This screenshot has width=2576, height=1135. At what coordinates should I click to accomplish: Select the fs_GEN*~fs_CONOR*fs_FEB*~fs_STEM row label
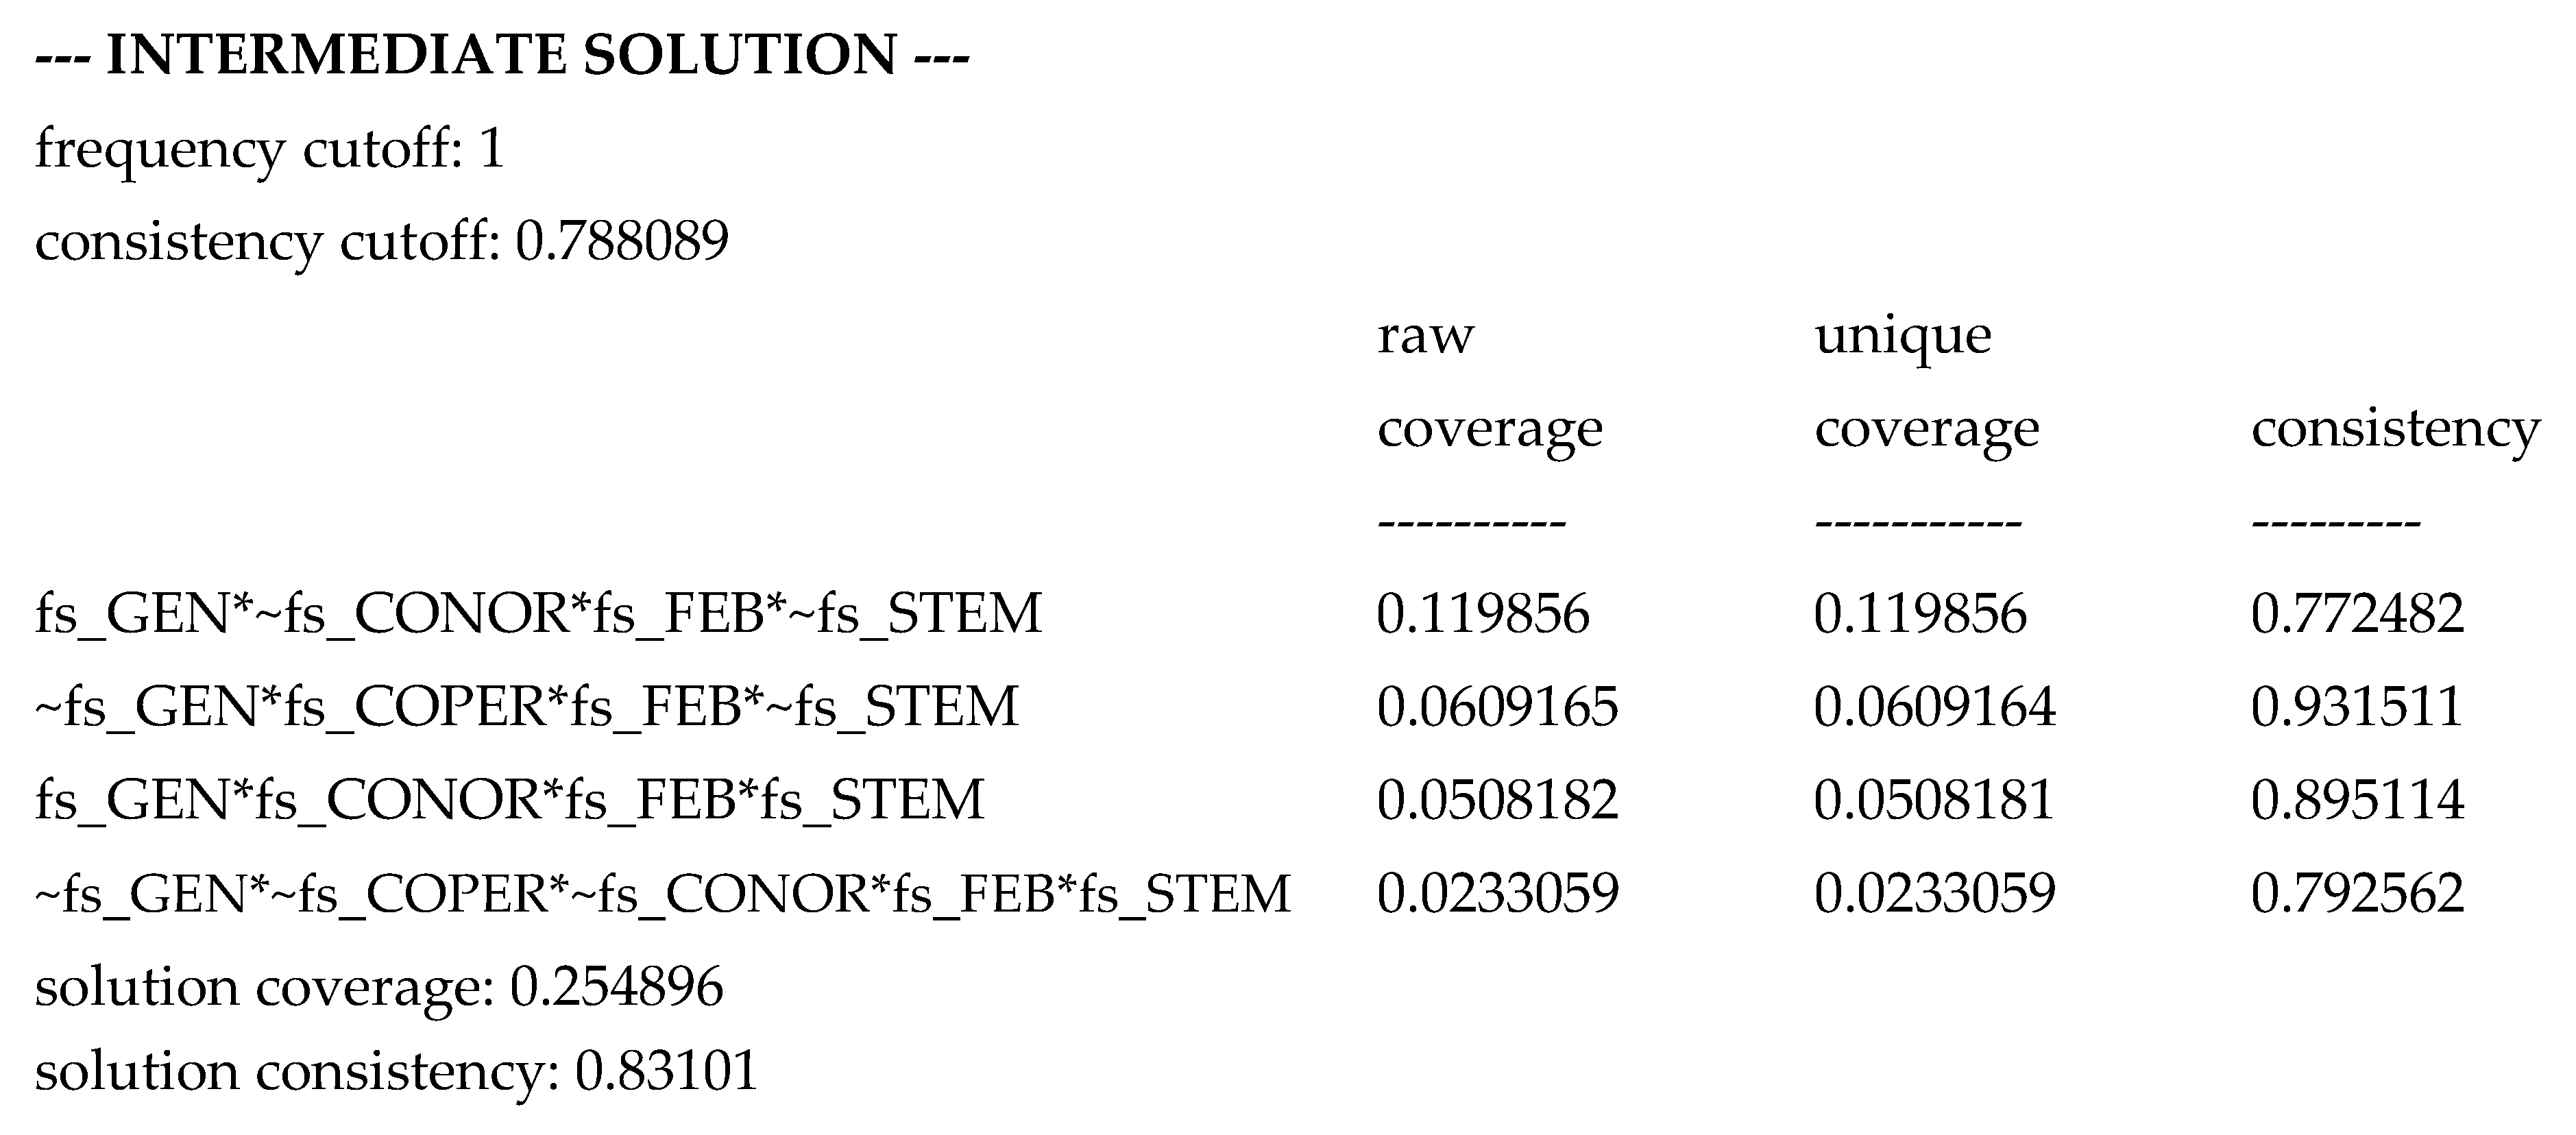[538, 614]
